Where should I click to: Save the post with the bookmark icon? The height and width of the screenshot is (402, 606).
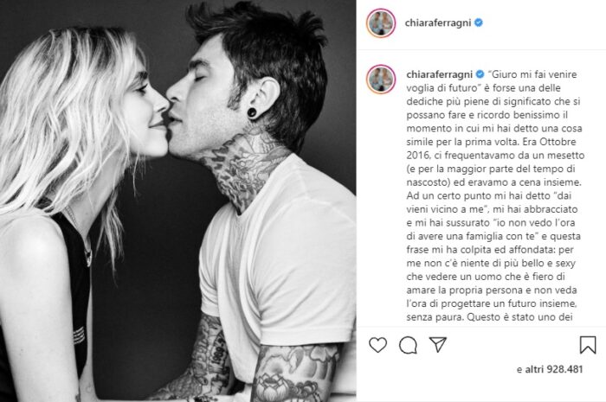tap(588, 345)
